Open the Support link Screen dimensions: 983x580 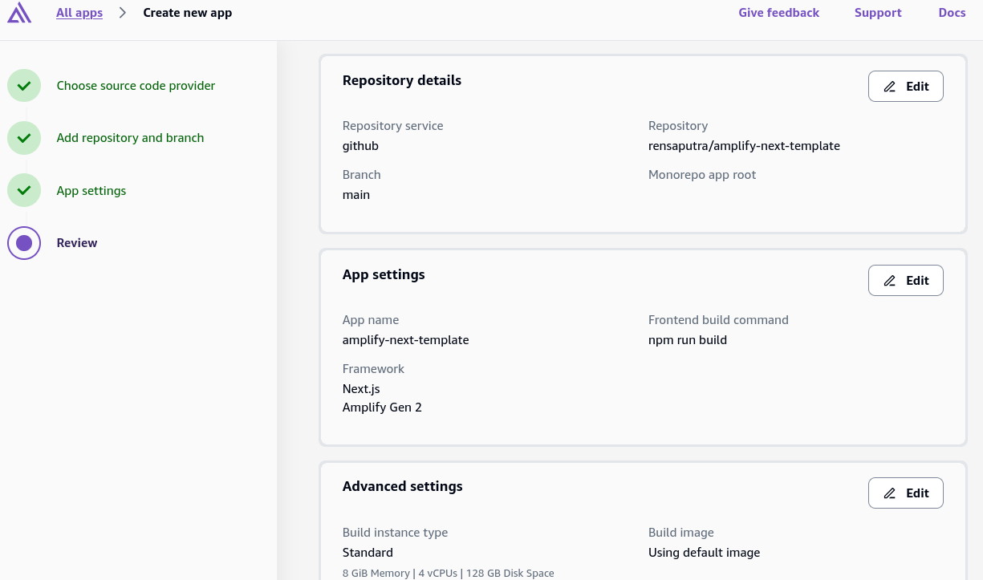point(878,13)
